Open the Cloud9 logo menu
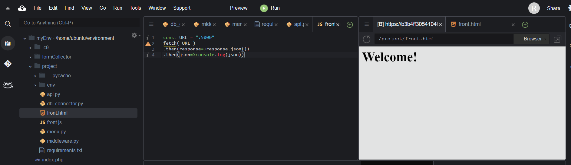 (x=22, y=8)
